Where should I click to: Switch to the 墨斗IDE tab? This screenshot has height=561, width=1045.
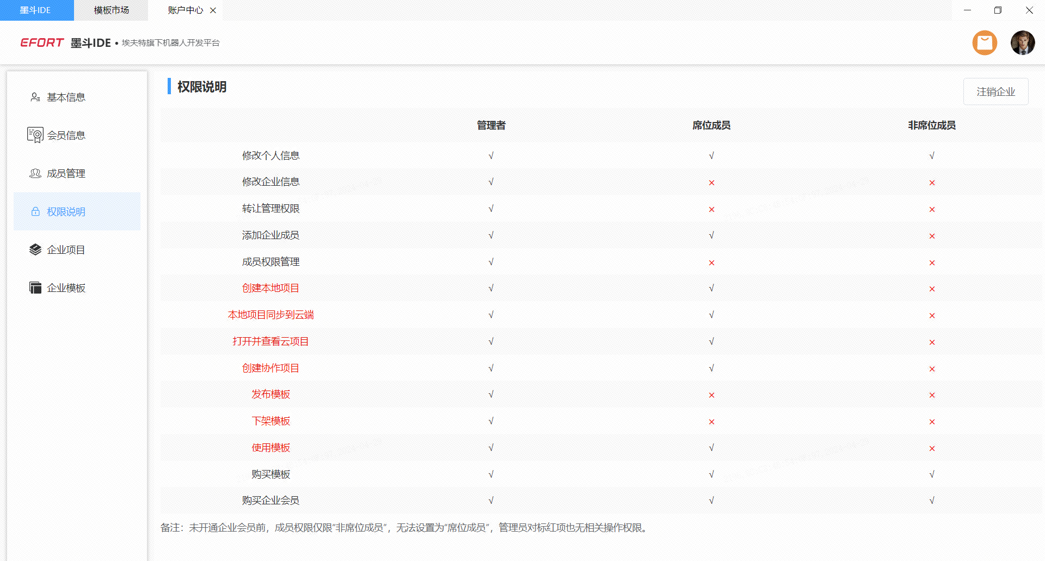click(36, 10)
